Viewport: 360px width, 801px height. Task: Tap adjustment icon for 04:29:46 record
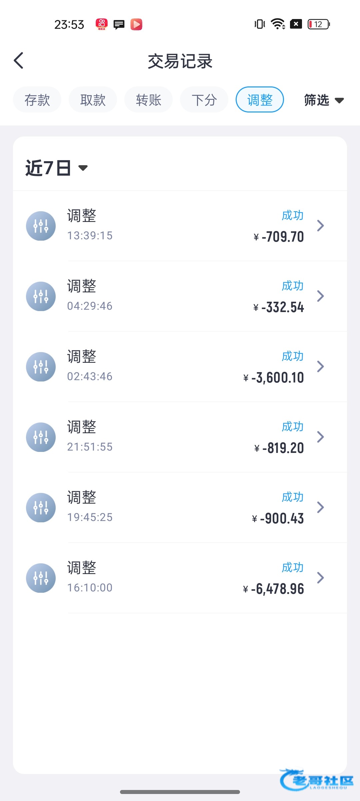41,296
